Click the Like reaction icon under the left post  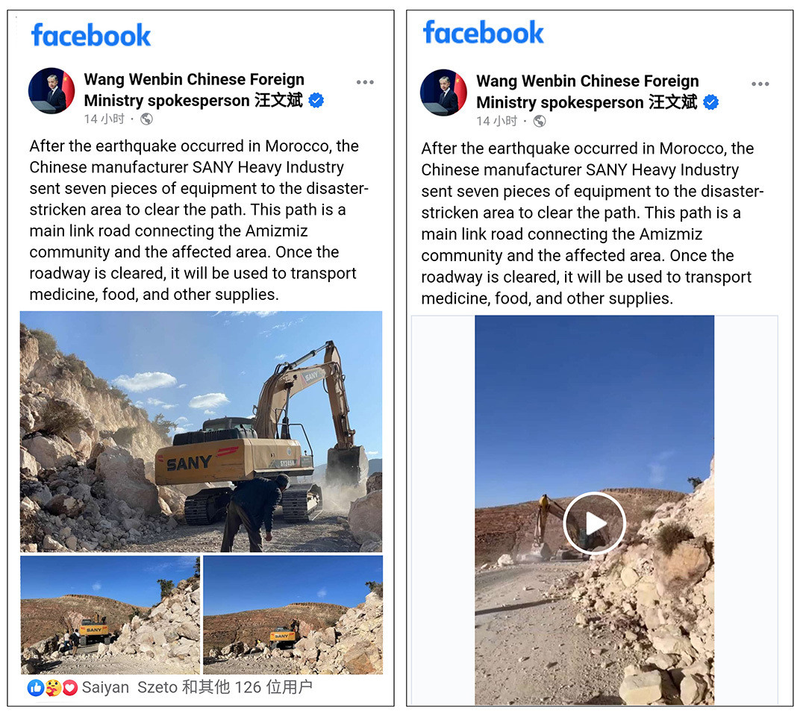36,688
